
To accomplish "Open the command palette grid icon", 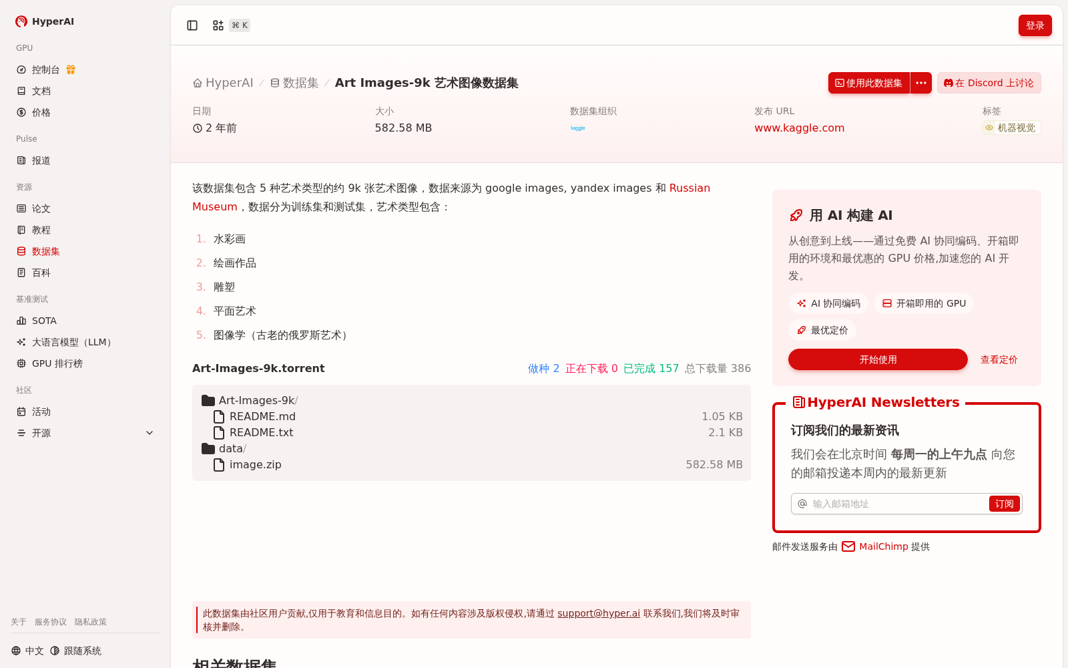I will coord(218,25).
